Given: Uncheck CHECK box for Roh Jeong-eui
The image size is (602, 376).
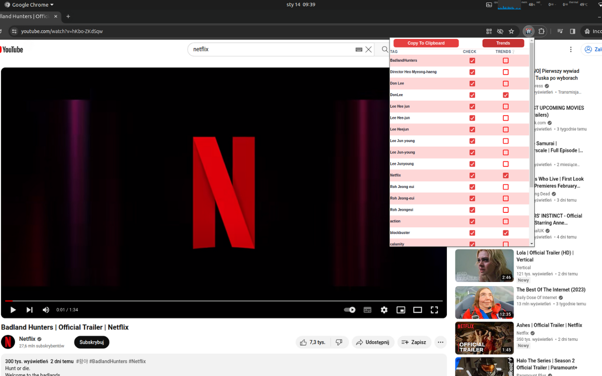Looking at the screenshot, I should pos(472,198).
